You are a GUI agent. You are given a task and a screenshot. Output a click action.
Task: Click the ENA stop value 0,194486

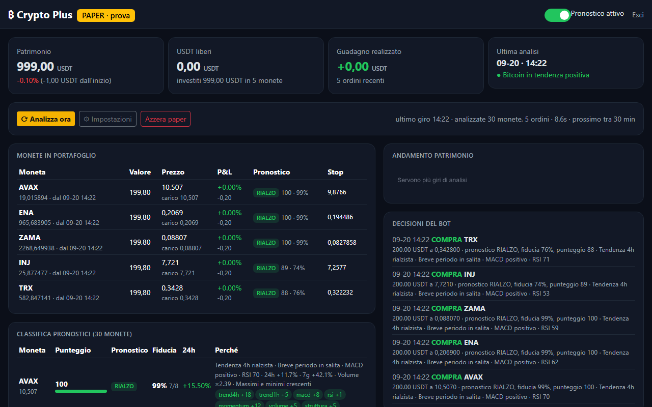click(340, 217)
